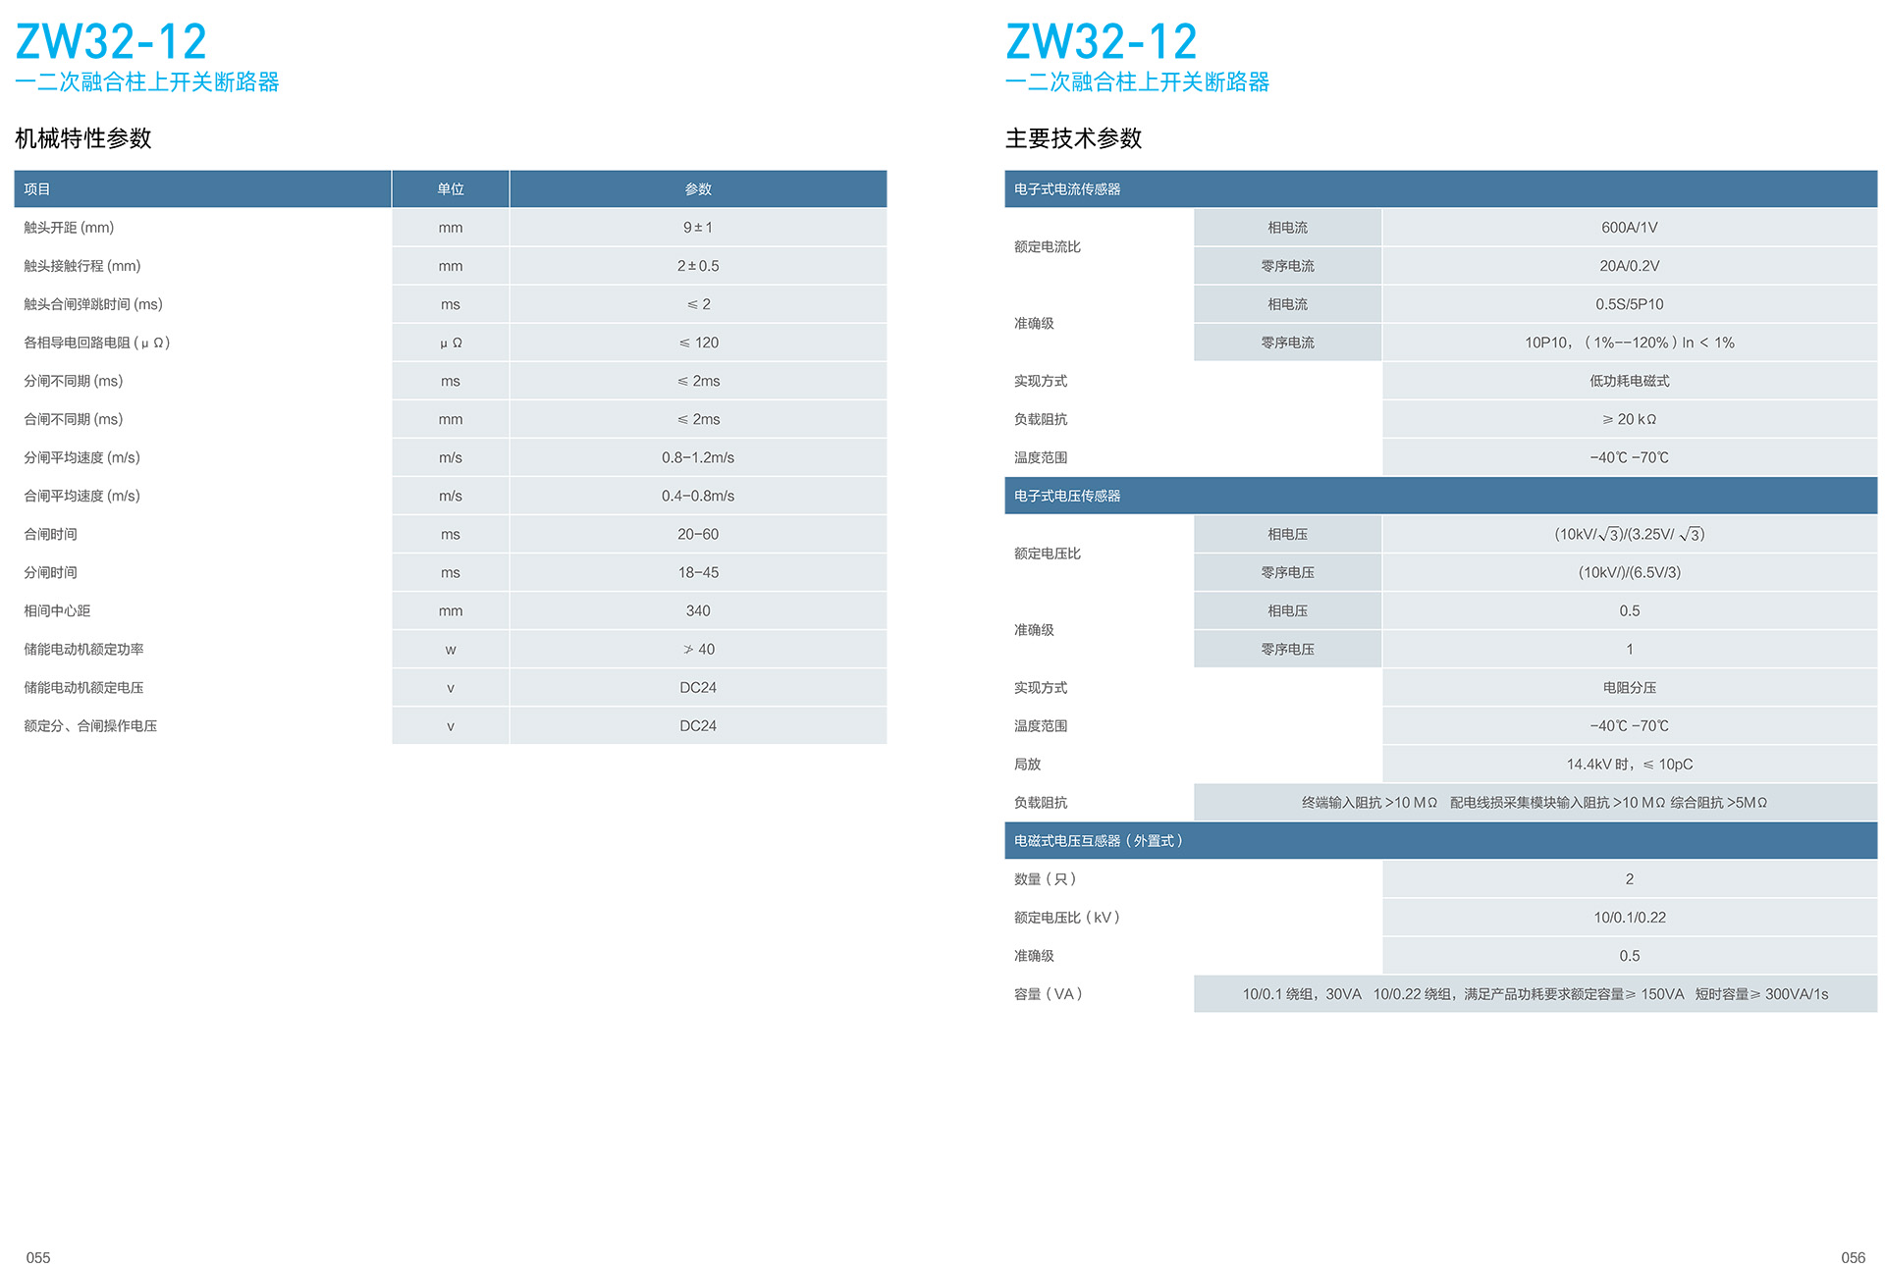This screenshot has width=1885, height=1268.
Task: Select the 储能电动机额定功率 row label
Action: [x=83, y=650]
